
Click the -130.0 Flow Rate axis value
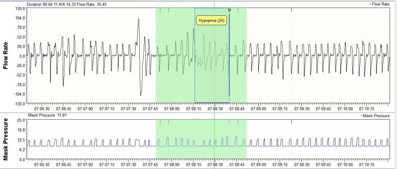[x=19, y=103]
